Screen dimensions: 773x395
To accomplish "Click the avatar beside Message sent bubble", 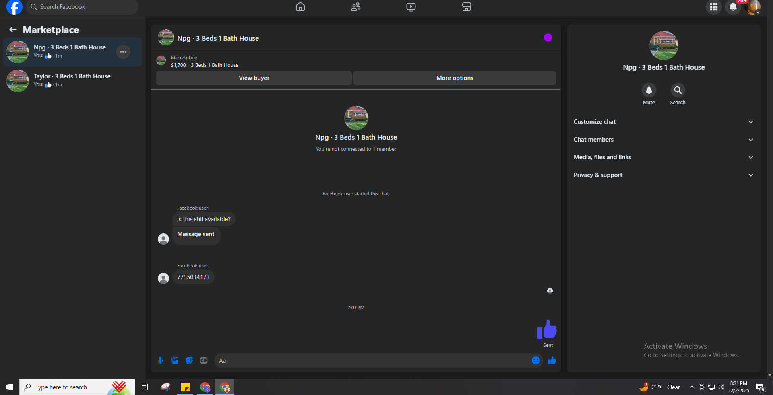I will click(163, 239).
